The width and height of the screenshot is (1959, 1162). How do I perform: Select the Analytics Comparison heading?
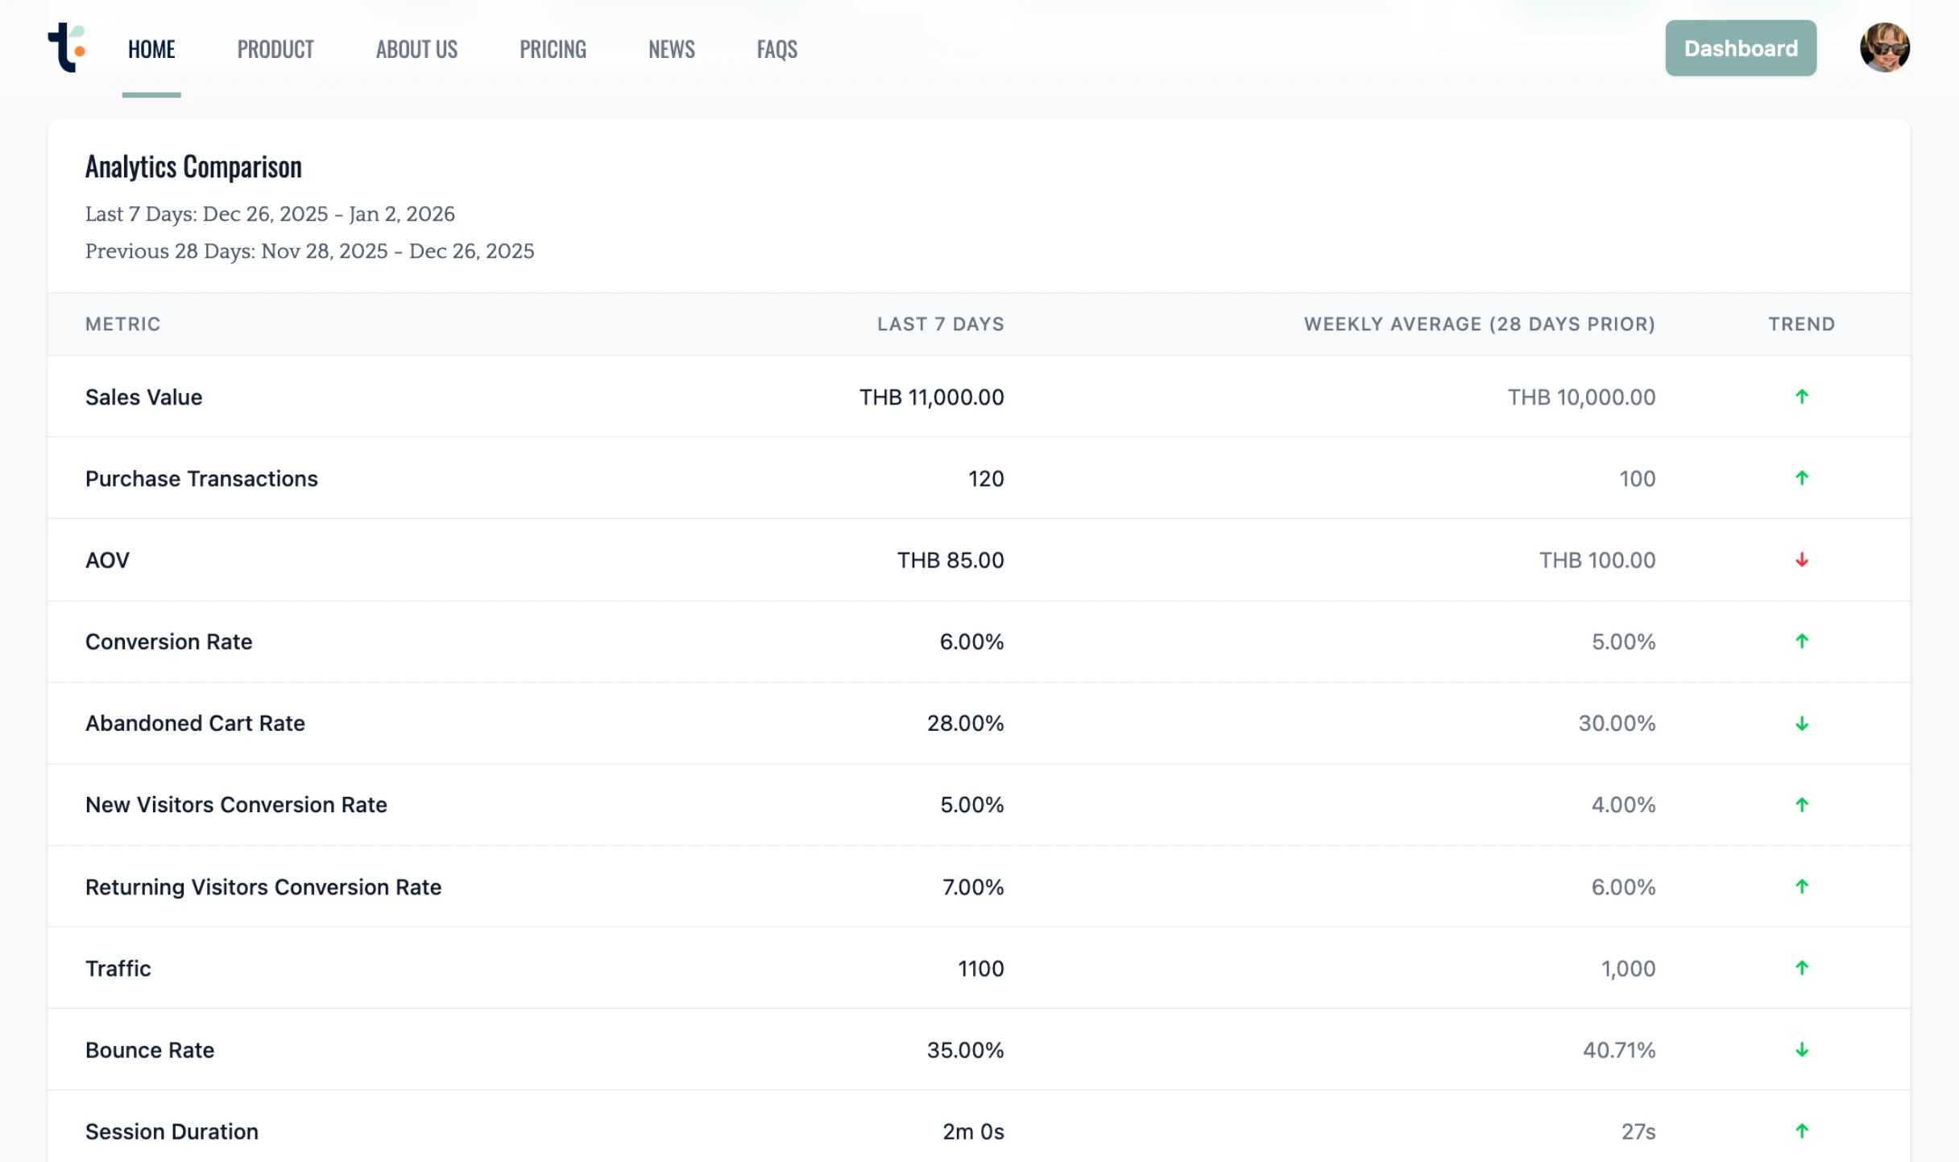[193, 167]
